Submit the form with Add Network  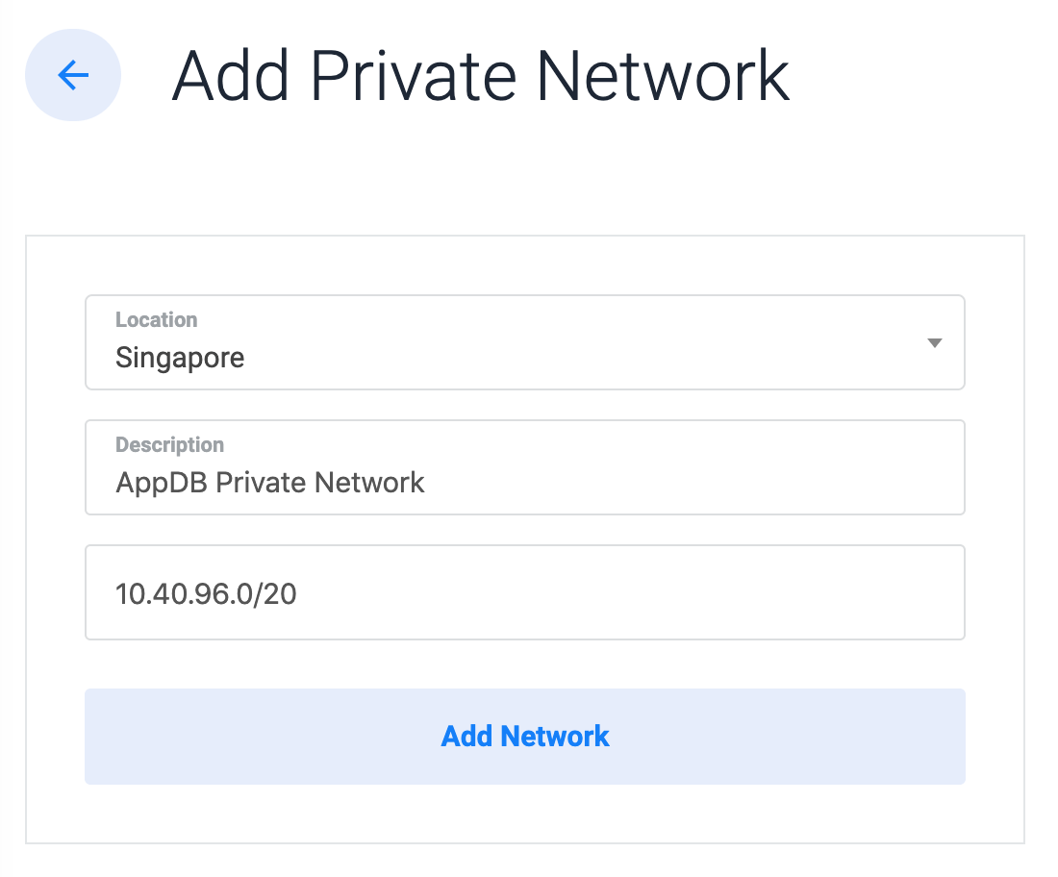point(524,736)
